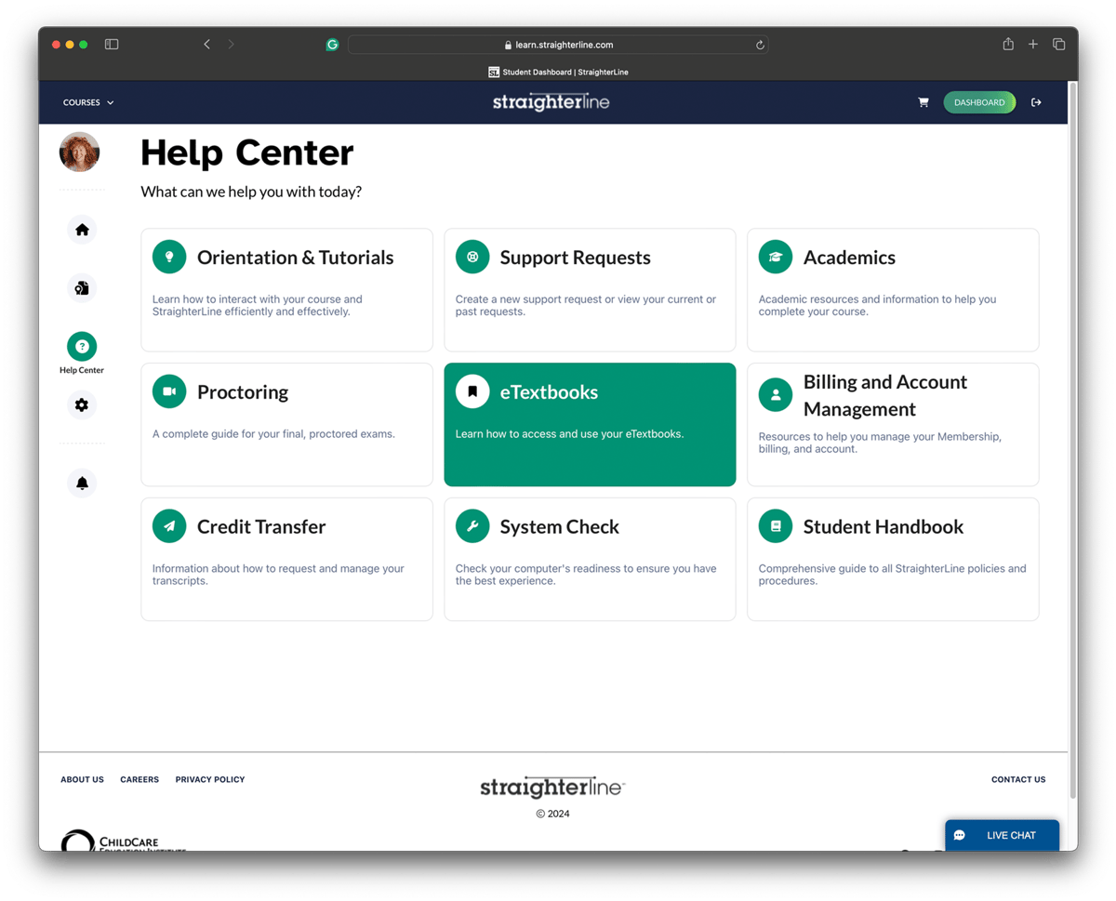Click the DASHBOARD button
The image size is (1116, 901).
[979, 102]
